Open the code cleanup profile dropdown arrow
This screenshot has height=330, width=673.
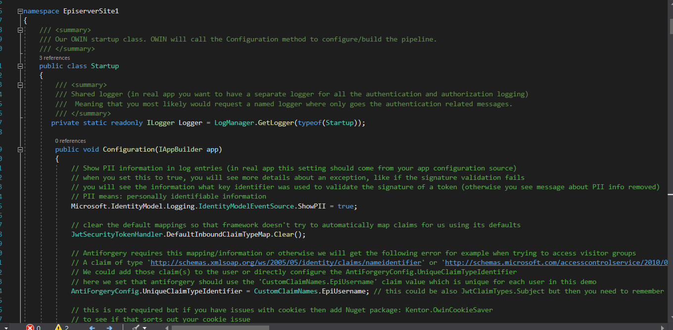(144, 327)
